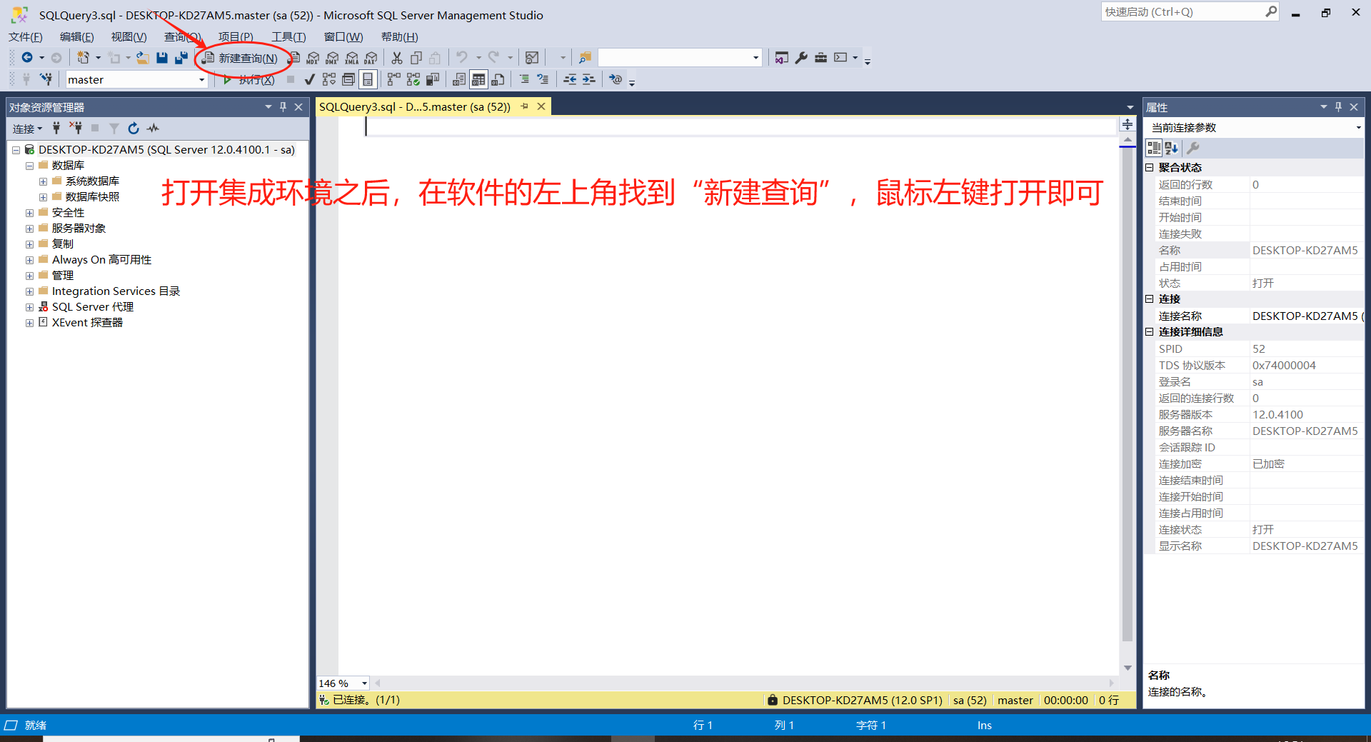Expand the 系统数据库 folder
This screenshot has height=742, width=1371.
point(43,181)
